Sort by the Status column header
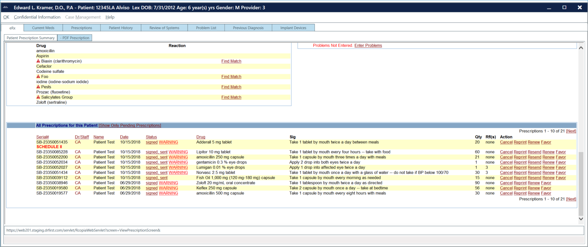 pos(151,137)
